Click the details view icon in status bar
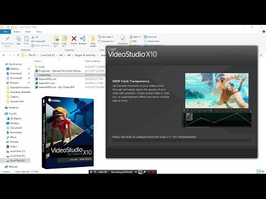The width and height of the screenshot is (266, 199). point(259,171)
